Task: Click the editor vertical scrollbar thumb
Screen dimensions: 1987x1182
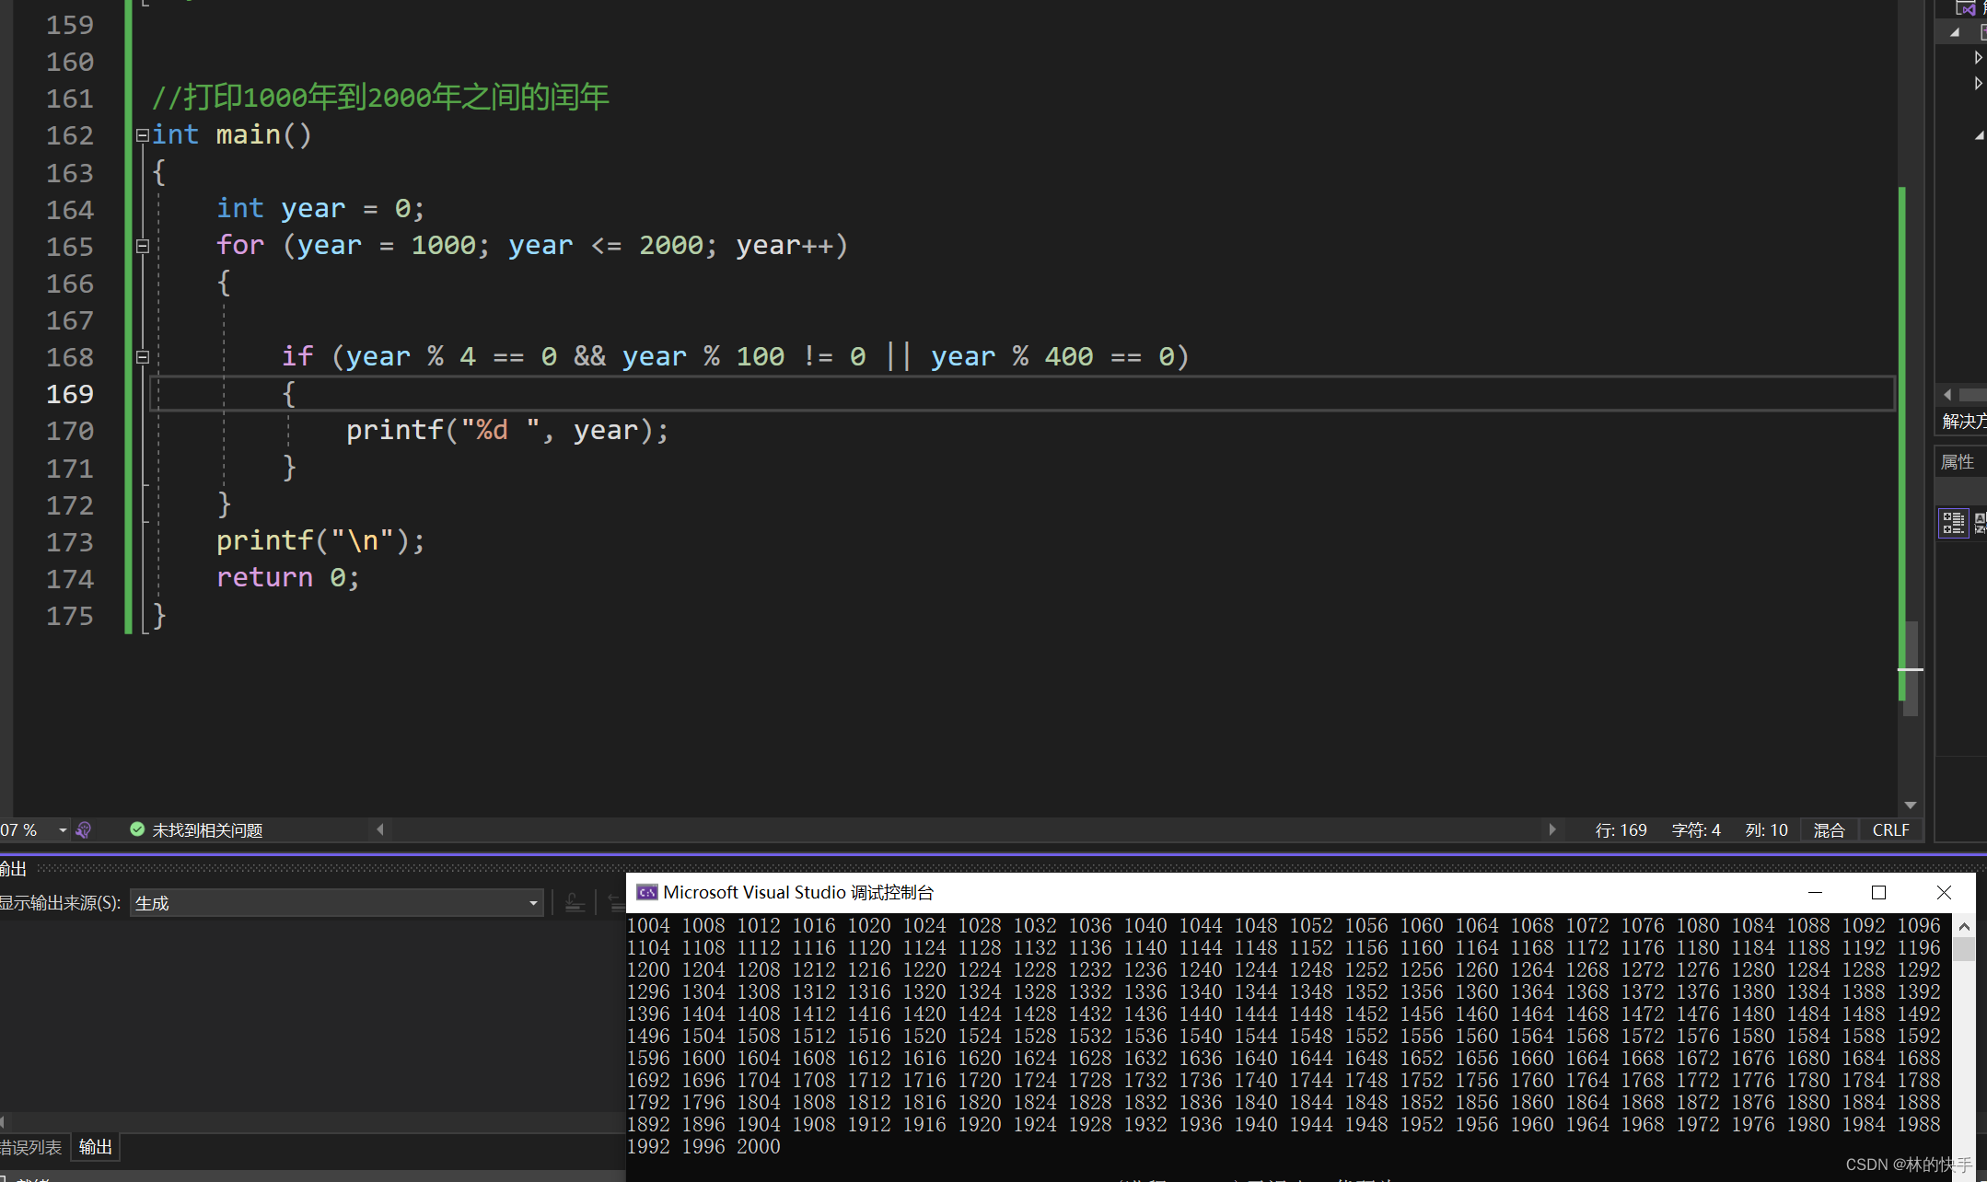Action: click(1911, 669)
